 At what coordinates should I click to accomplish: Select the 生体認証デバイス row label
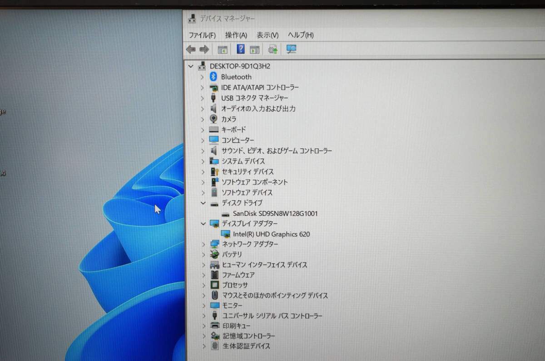click(x=247, y=346)
